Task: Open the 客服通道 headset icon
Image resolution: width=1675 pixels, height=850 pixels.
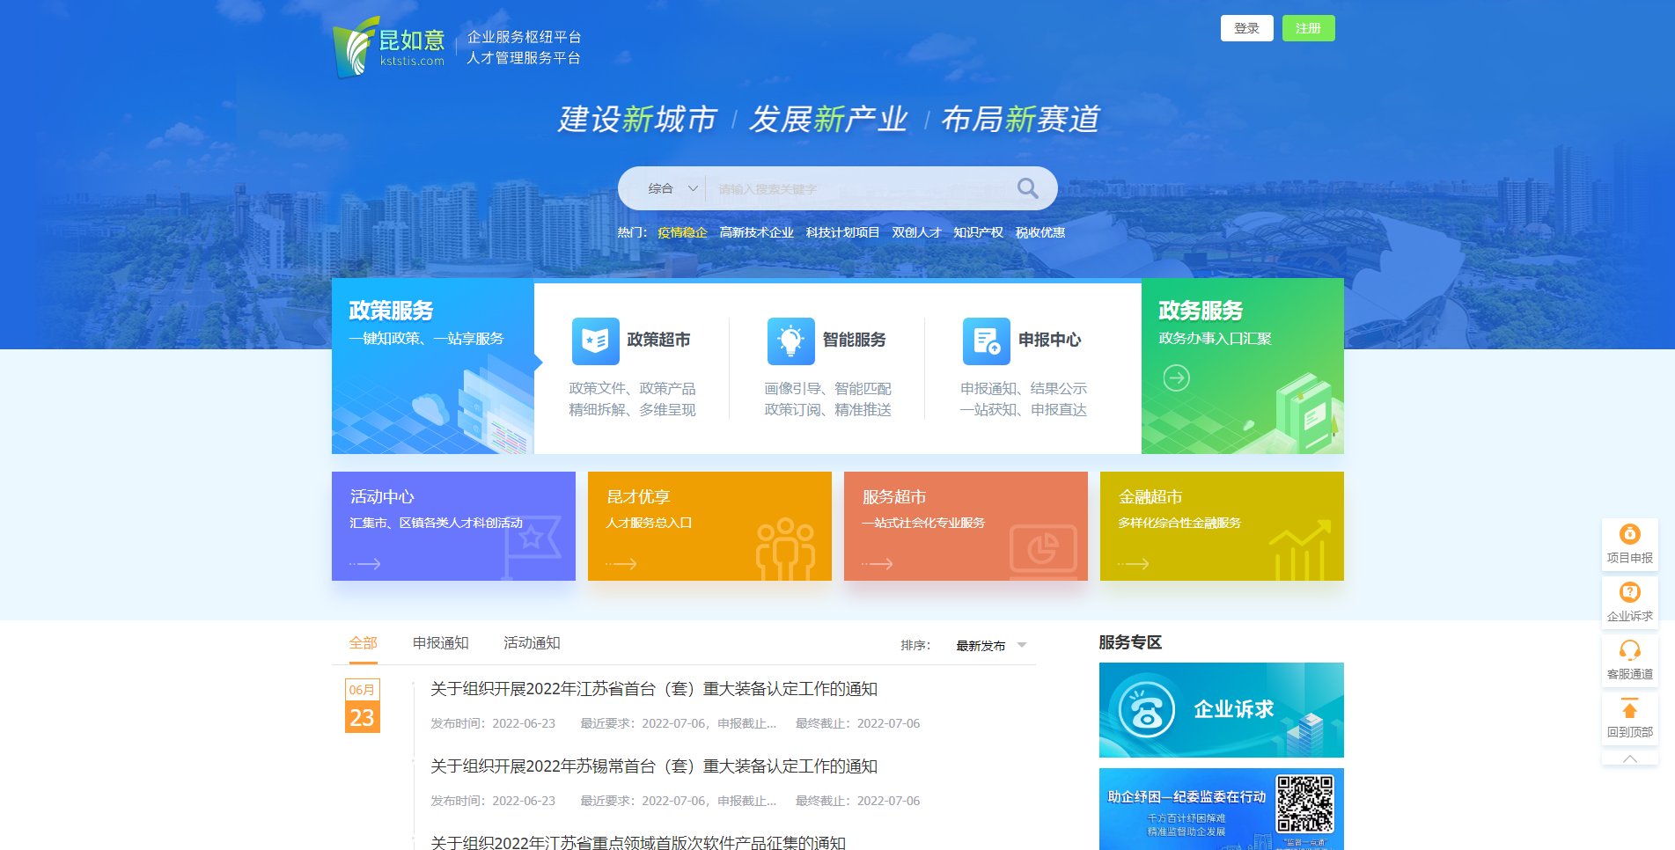Action: coord(1629,651)
